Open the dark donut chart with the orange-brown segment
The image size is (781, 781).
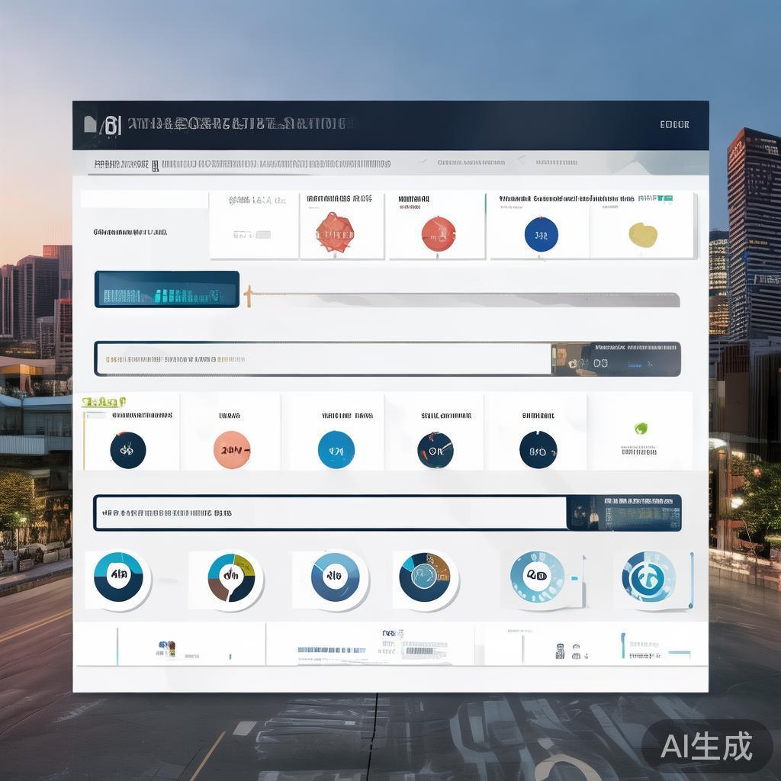[x=424, y=577]
